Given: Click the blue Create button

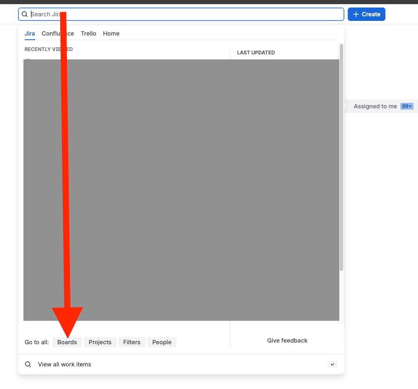Looking at the screenshot, I should 366,14.
